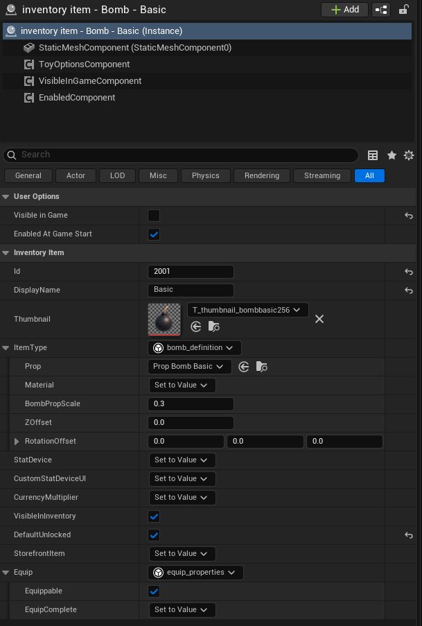Clear the Thumbnail value with X
This screenshot has height=626, width=422.
point(319,319)
